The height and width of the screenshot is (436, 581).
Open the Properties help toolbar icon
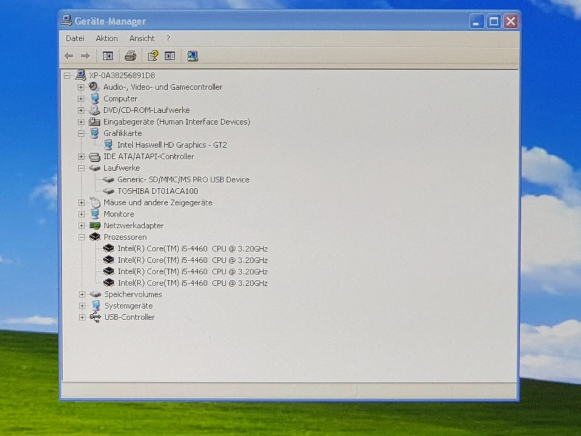pyautogui.click(x=153, y=56)
